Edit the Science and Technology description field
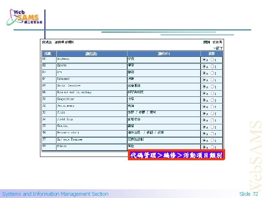264x198 pixels. (x=92, y=93)
